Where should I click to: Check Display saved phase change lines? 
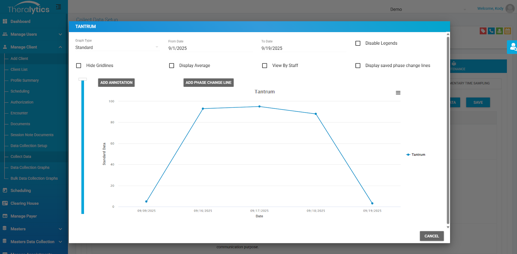(x=358, y=66)
